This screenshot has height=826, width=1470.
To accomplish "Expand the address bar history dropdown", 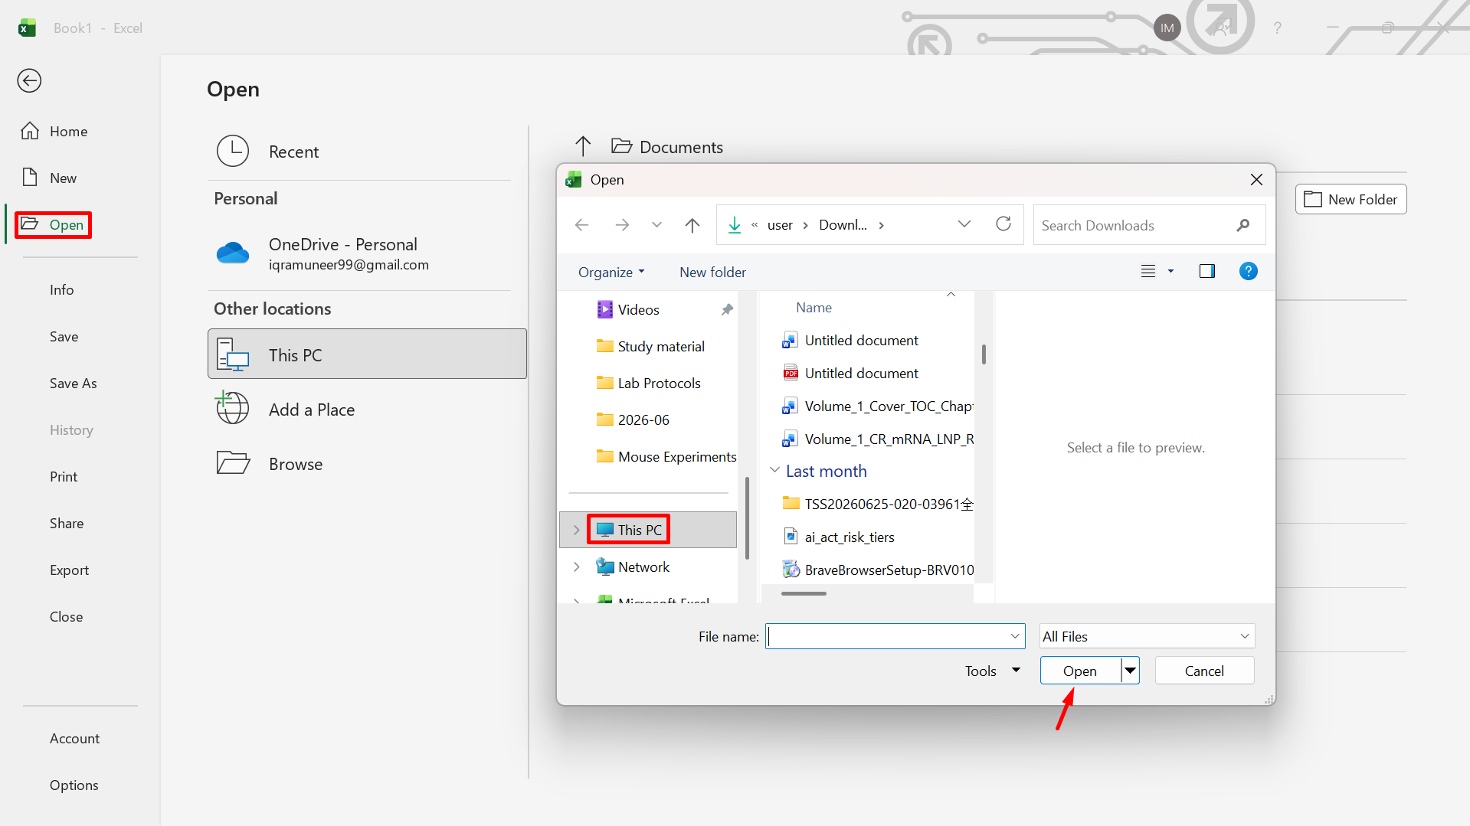I will click(964, 224).
